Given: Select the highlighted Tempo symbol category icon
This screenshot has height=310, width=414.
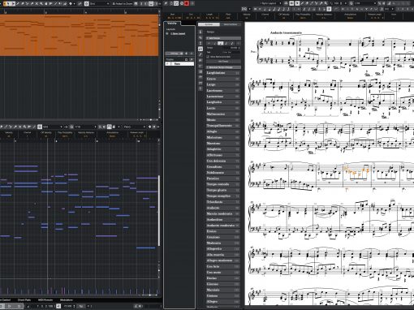Looking at the screenshot, I should tap(201, 49).
